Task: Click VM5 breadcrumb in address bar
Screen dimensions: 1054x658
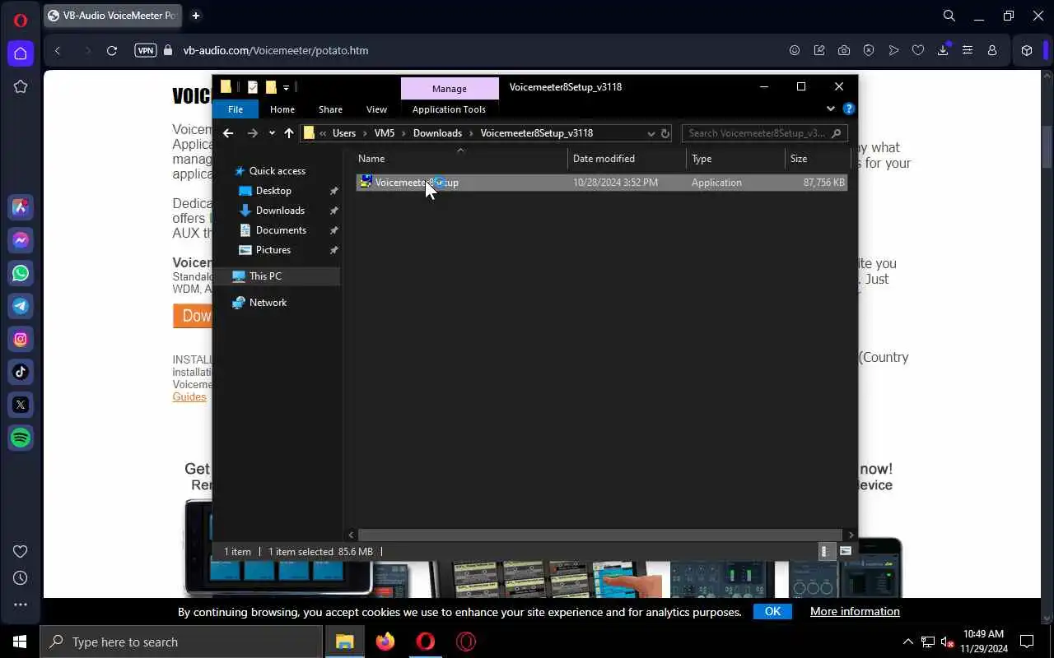Action: pyautogui.click(x=385, y=133)
